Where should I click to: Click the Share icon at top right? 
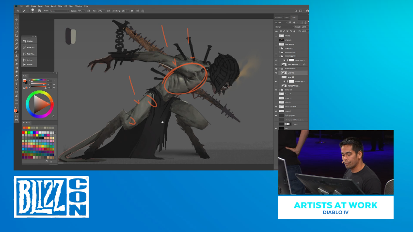307,11
